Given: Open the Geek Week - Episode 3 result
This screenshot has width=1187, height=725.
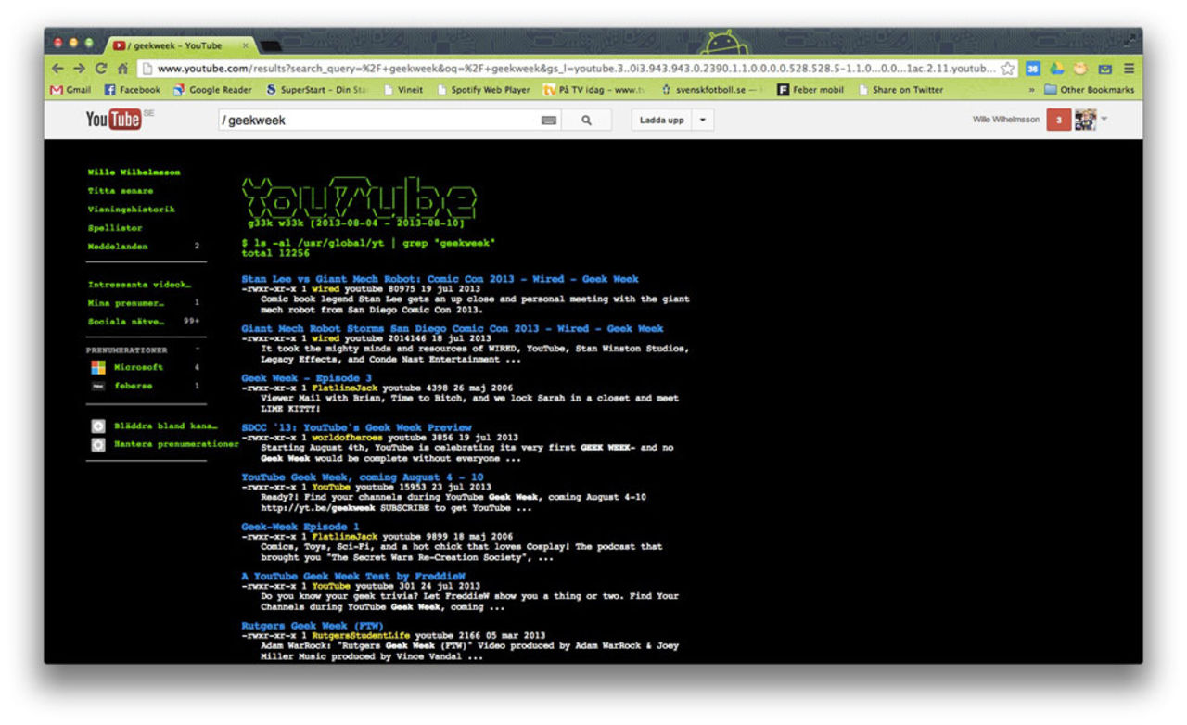Looking at the screenshot, I should [306, 378].
